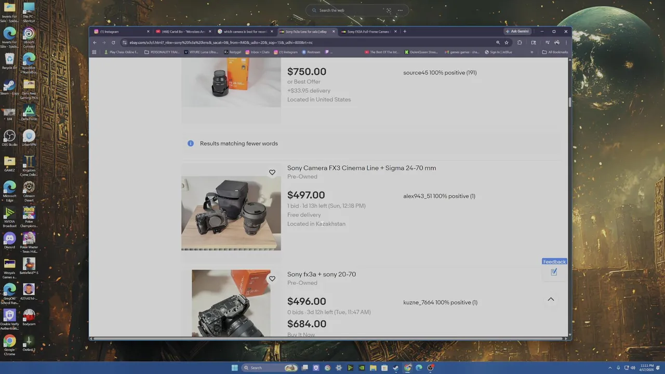Open the feedback note icon under Feedback

554,272
